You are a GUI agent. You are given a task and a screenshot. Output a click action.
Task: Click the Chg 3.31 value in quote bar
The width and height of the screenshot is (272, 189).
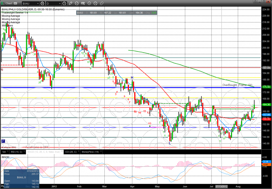[x=151, y=13]
